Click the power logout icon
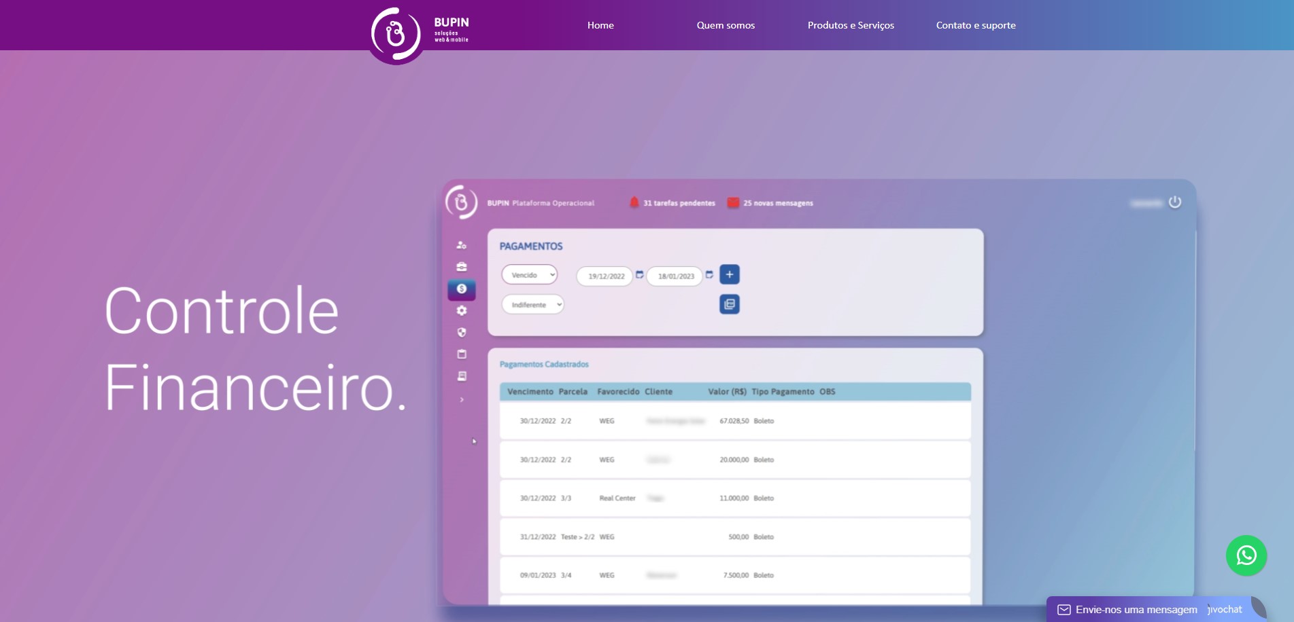The image size is (1294, 622). click(x=1175, y=202)
